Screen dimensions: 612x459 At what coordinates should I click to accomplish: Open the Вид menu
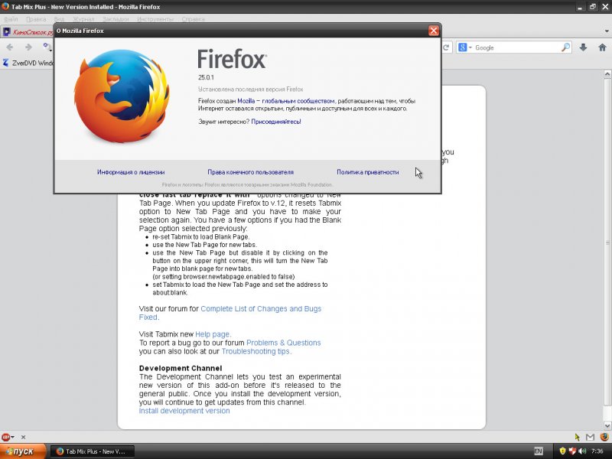(x=59, y=18)
